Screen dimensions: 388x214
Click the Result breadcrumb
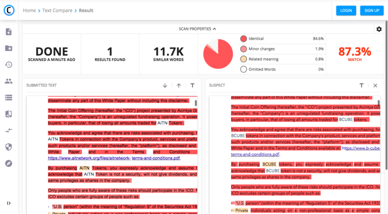pyautogui.click(x=86, y=10)
